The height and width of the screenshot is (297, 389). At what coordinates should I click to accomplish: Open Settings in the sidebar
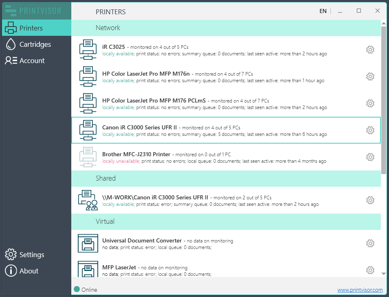coord(32,255)
